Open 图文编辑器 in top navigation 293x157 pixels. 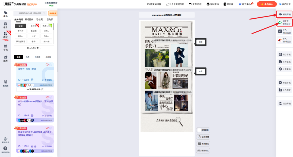click(x=154, y=4)
